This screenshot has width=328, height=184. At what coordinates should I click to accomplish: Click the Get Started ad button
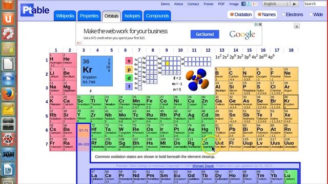pyautogui.click(x=205, y=34)
